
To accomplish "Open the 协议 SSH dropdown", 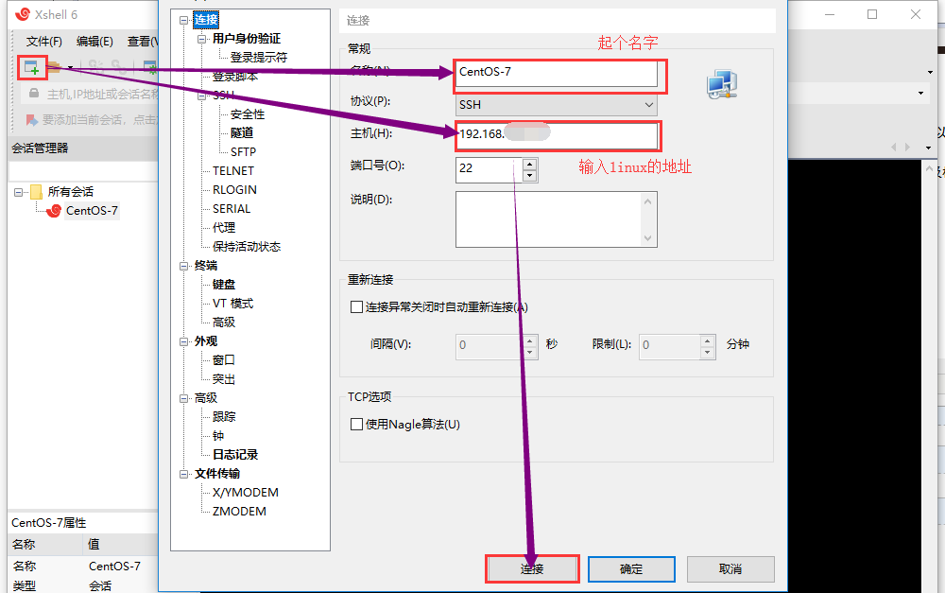I will point(557,105).
